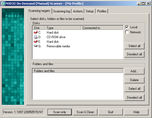Switch to the Scanning targets tab
Image resolution: width=152 pixels, height=118 pixels.
point(39,11)
